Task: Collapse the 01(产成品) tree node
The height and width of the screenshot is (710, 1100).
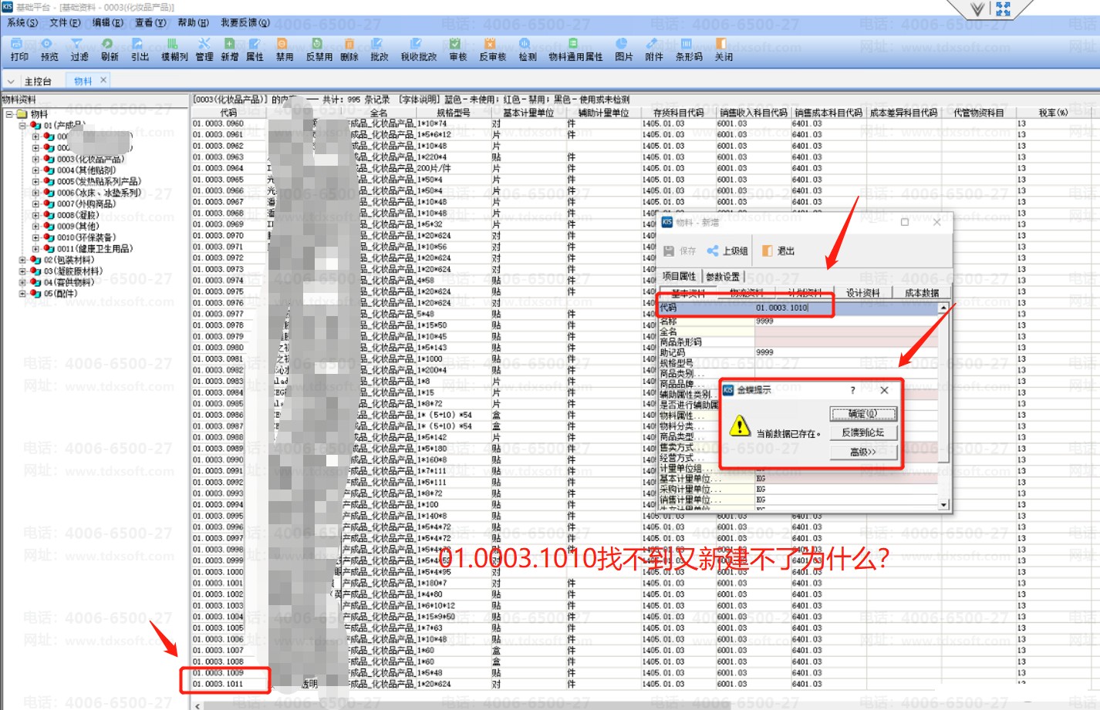Action: coord(22,126)
